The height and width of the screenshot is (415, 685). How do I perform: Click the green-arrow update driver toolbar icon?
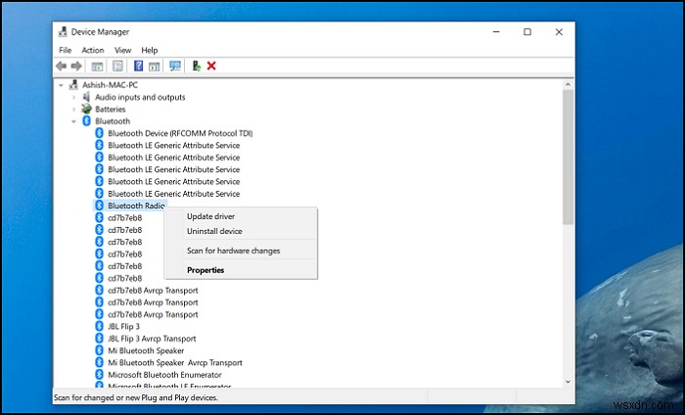pos(197,66)
